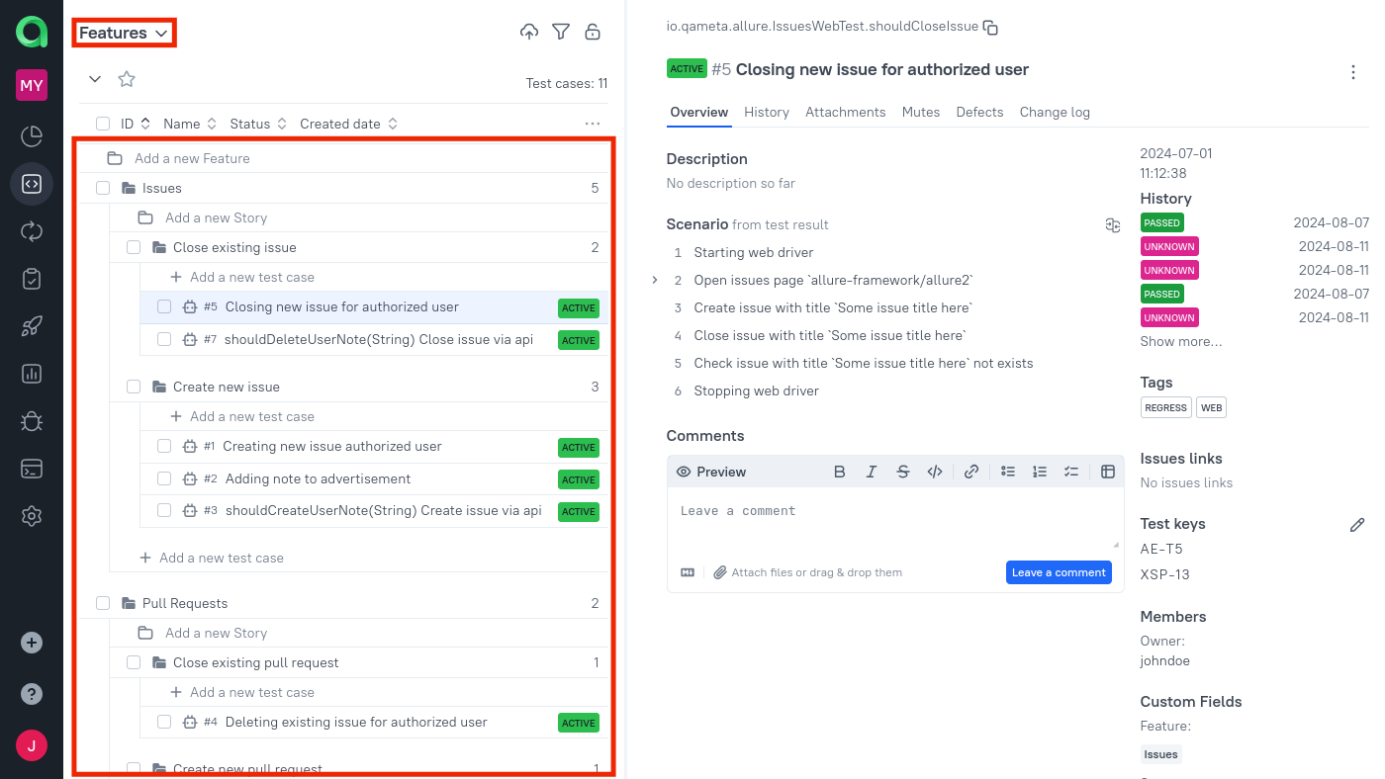Screen dimensions: 1385x779
Task: Open the analytics bar chart sidebar icon
Action: (32, 374)
